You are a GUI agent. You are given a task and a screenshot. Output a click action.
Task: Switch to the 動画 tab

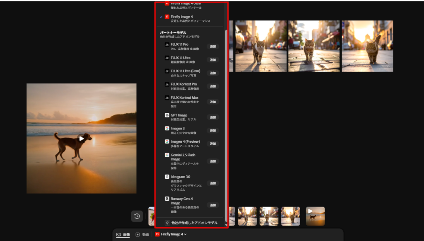coord(142,234)
